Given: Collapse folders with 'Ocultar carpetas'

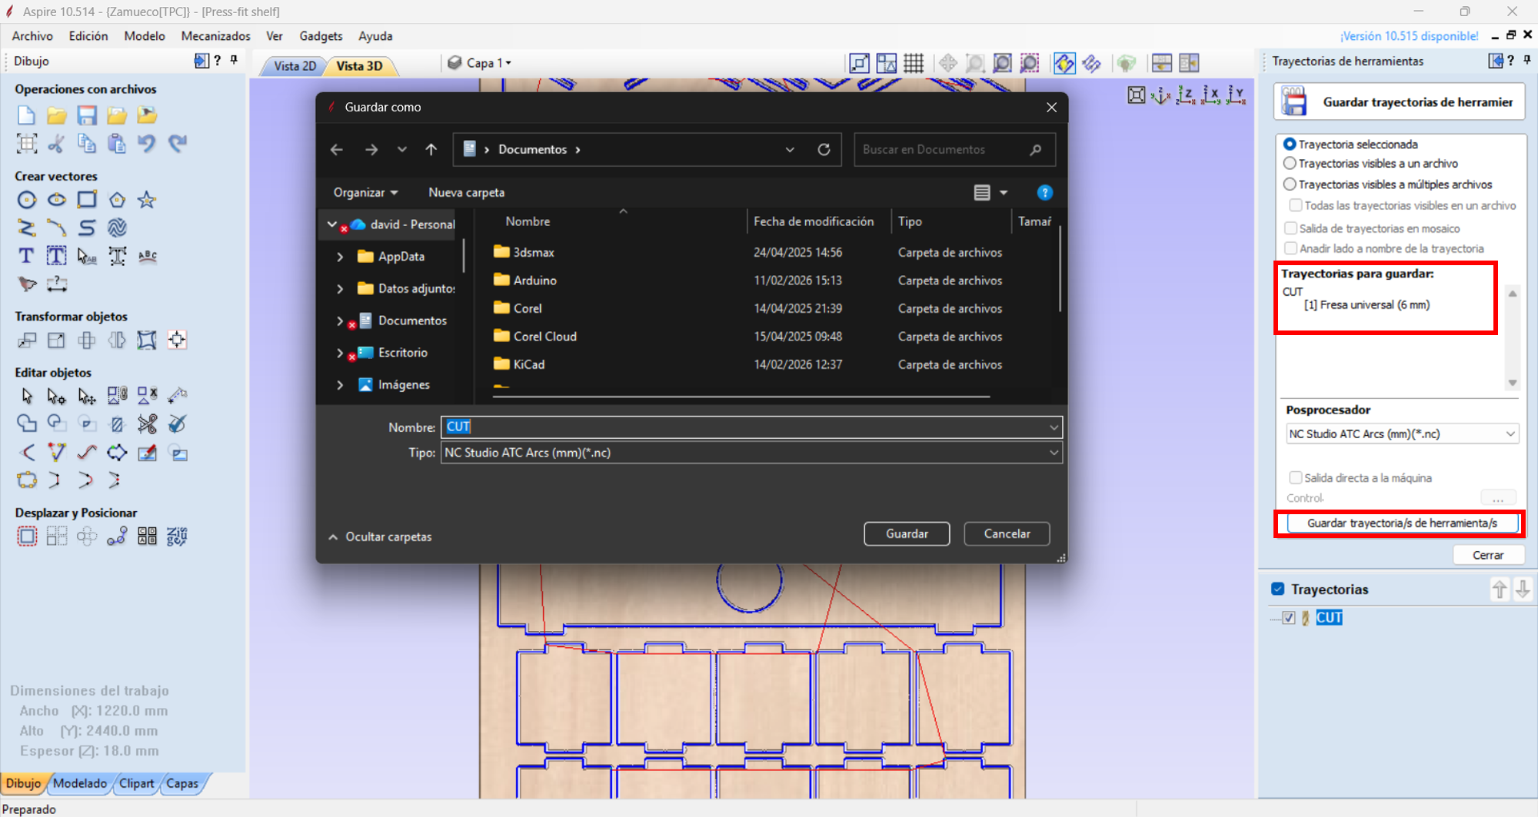Looking at the screenshot, I should click(x=380, y=537).
